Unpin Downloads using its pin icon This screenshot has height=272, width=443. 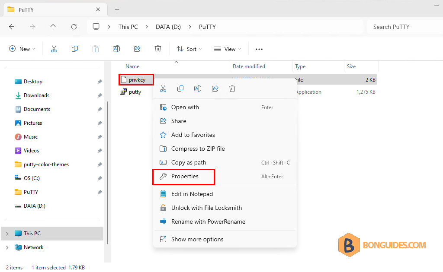tap(100, 95)
